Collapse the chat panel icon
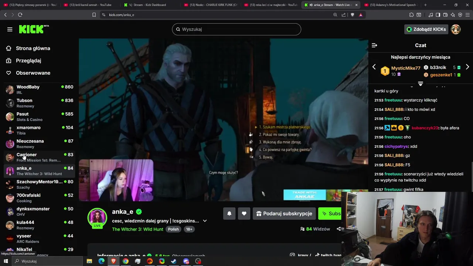The width and height of the screenshot is (473, 266). (x=374, y=45)
